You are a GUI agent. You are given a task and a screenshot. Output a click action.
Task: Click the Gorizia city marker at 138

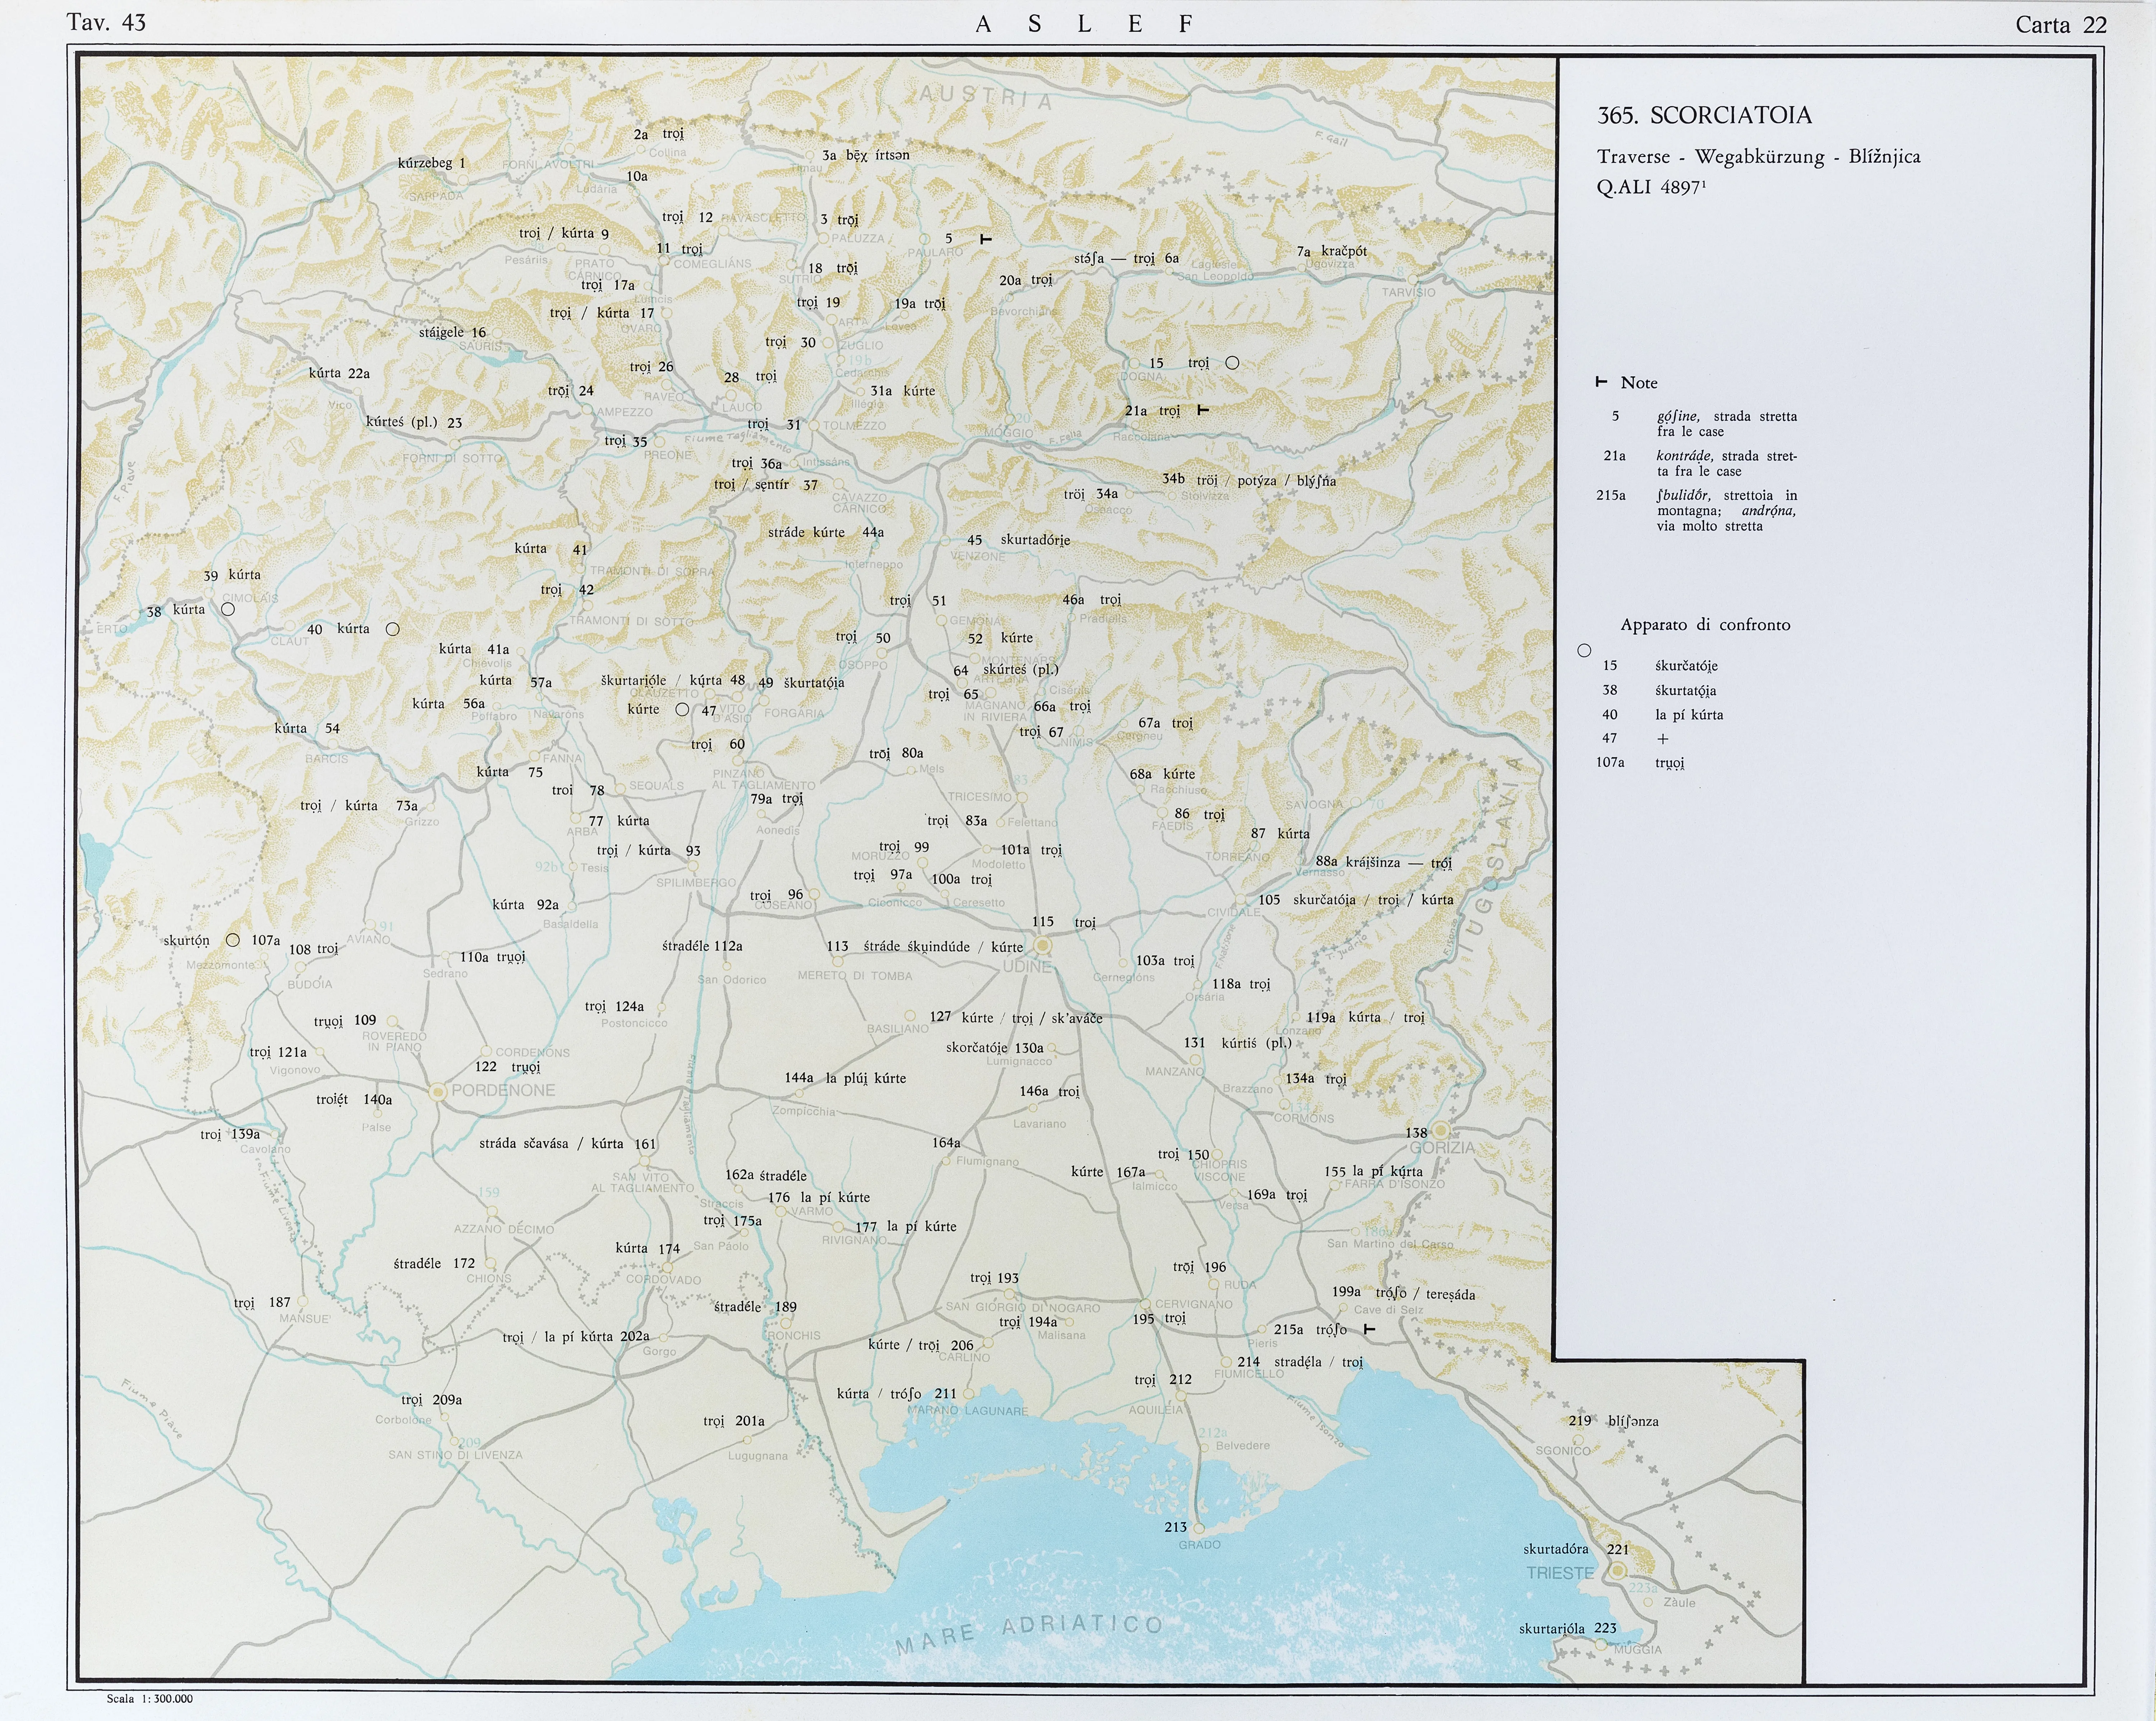tap(1441, 1131)
